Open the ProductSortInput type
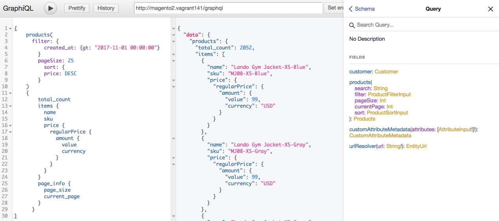The image size is (499, 221). (x=388, y=113)
